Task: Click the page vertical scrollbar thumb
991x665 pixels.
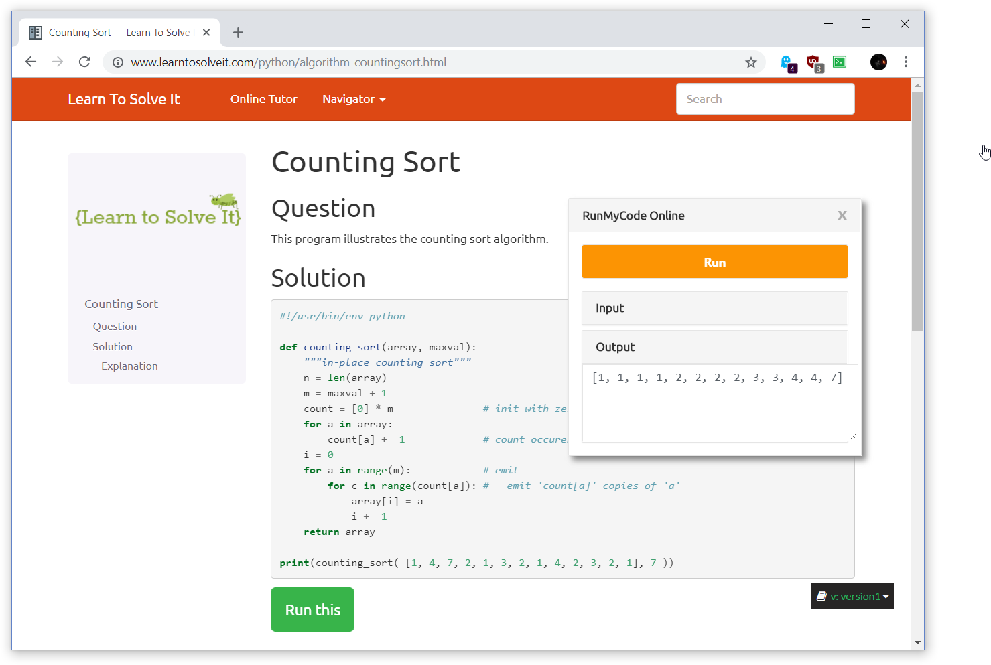Action: 918,211
